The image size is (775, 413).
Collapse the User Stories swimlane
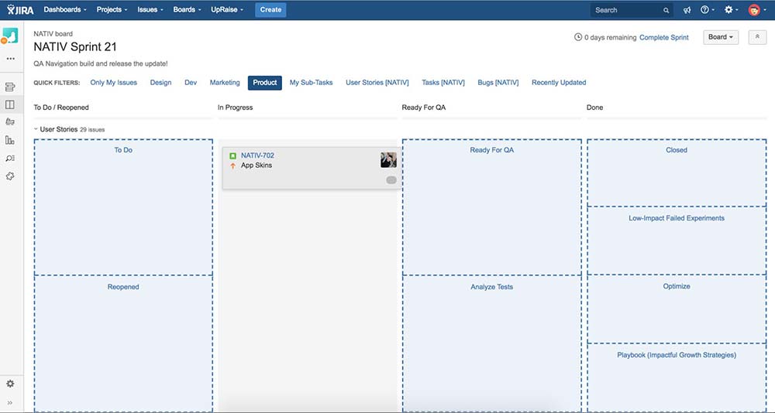[x=36, y=129]
